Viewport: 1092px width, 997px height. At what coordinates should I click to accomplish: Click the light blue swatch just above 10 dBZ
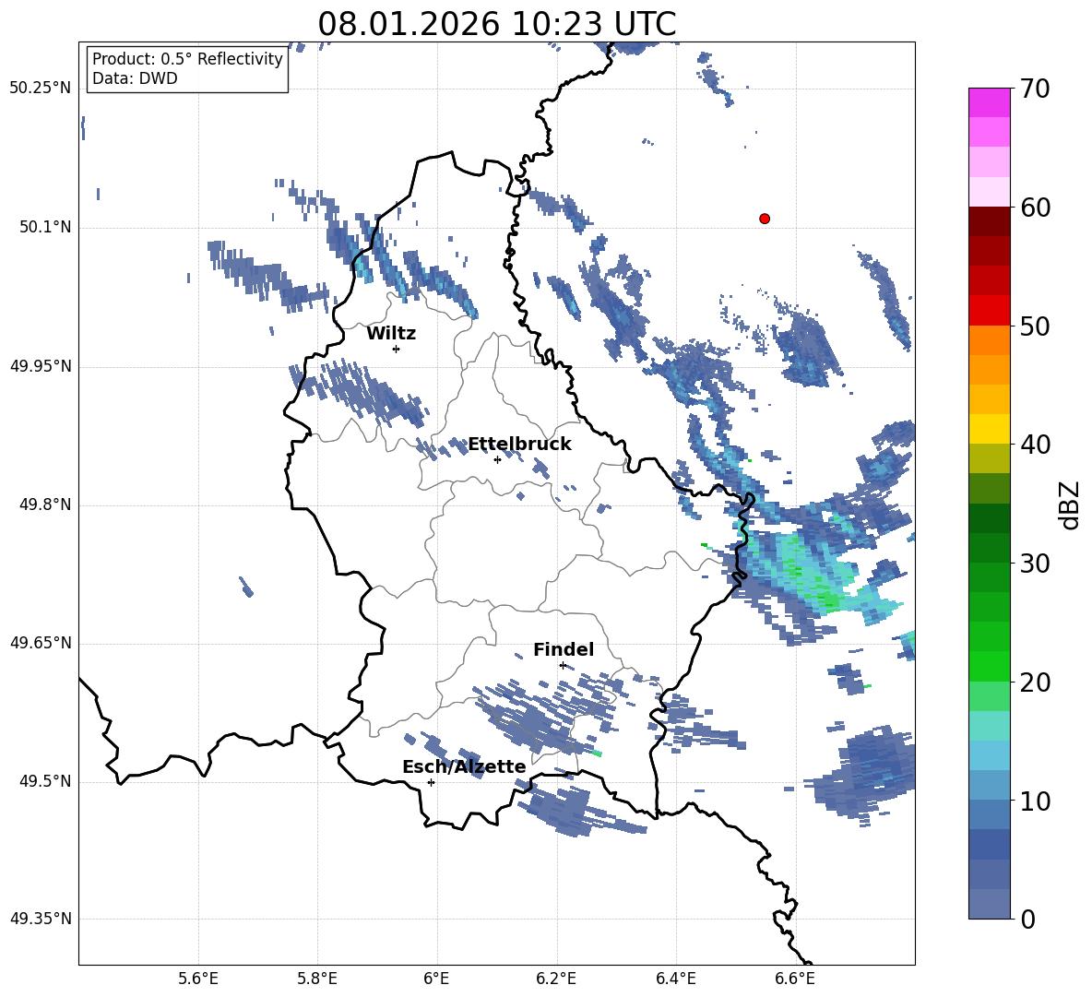989,786
